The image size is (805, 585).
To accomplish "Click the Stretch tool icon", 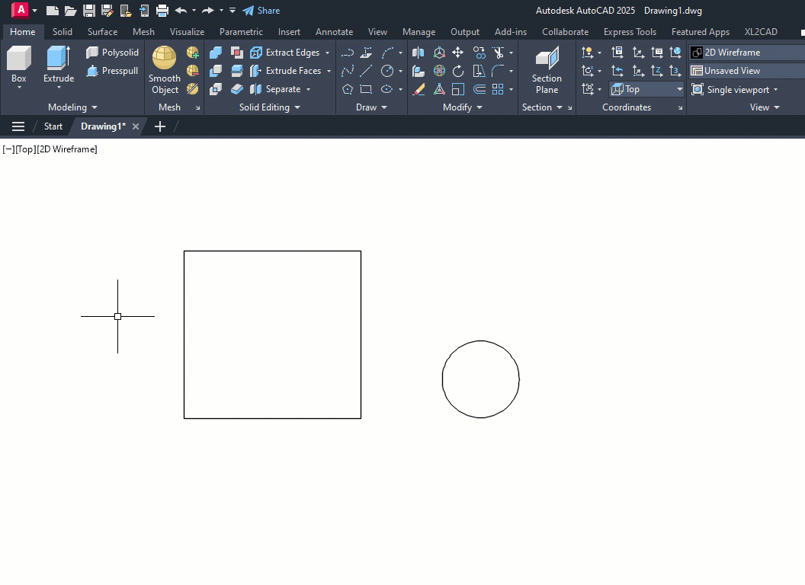I will (x=479, y=71).
